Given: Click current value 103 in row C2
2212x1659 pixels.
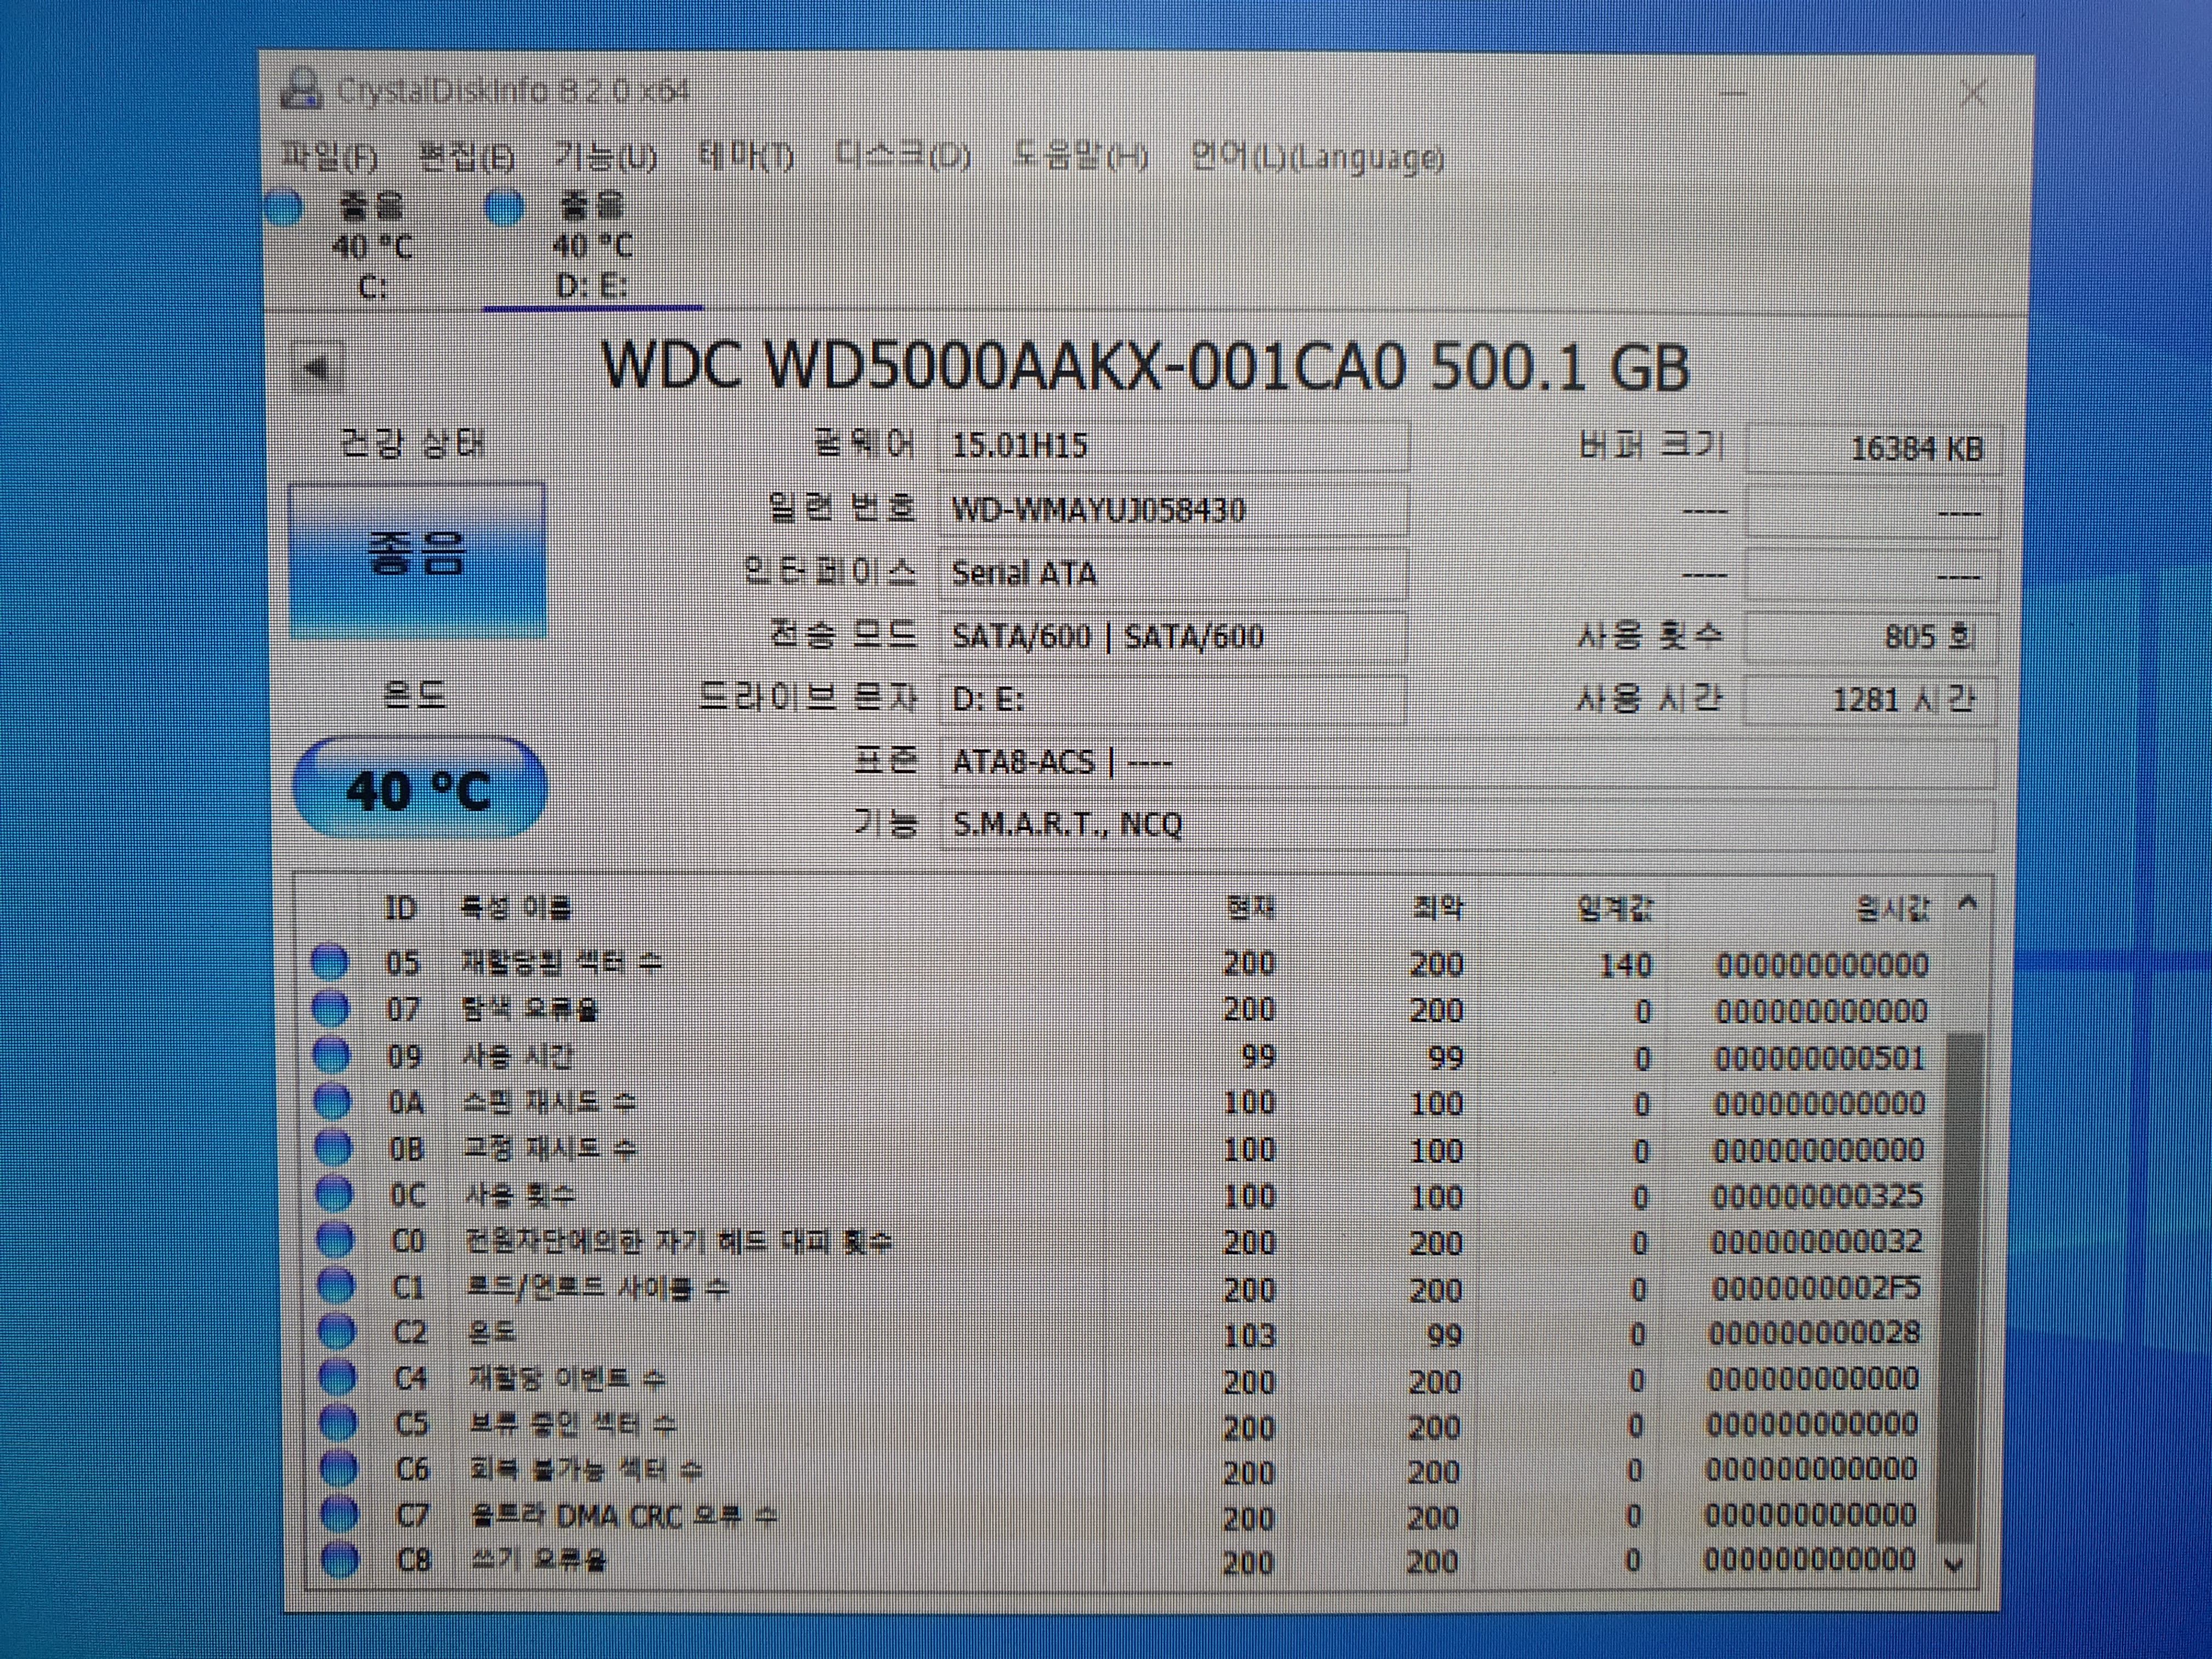Looking at the screenshot, I should tap(1249, 1335).
